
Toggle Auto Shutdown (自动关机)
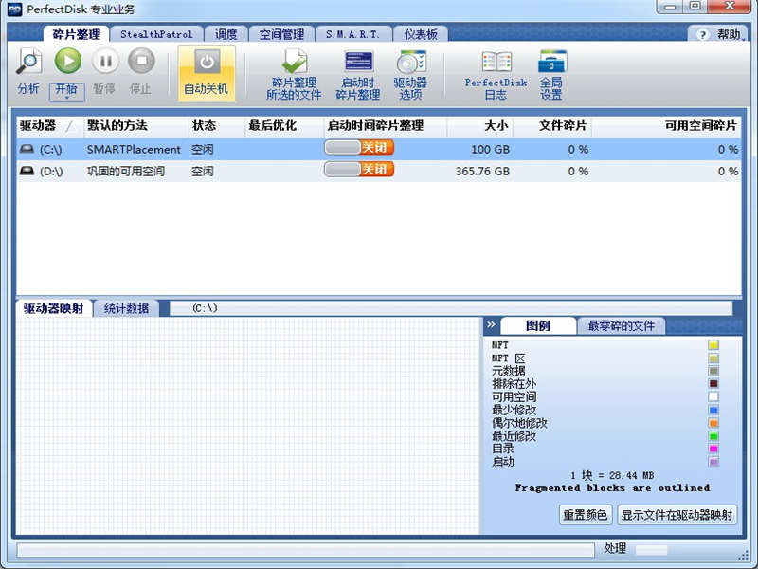click(x=207, y=74)
